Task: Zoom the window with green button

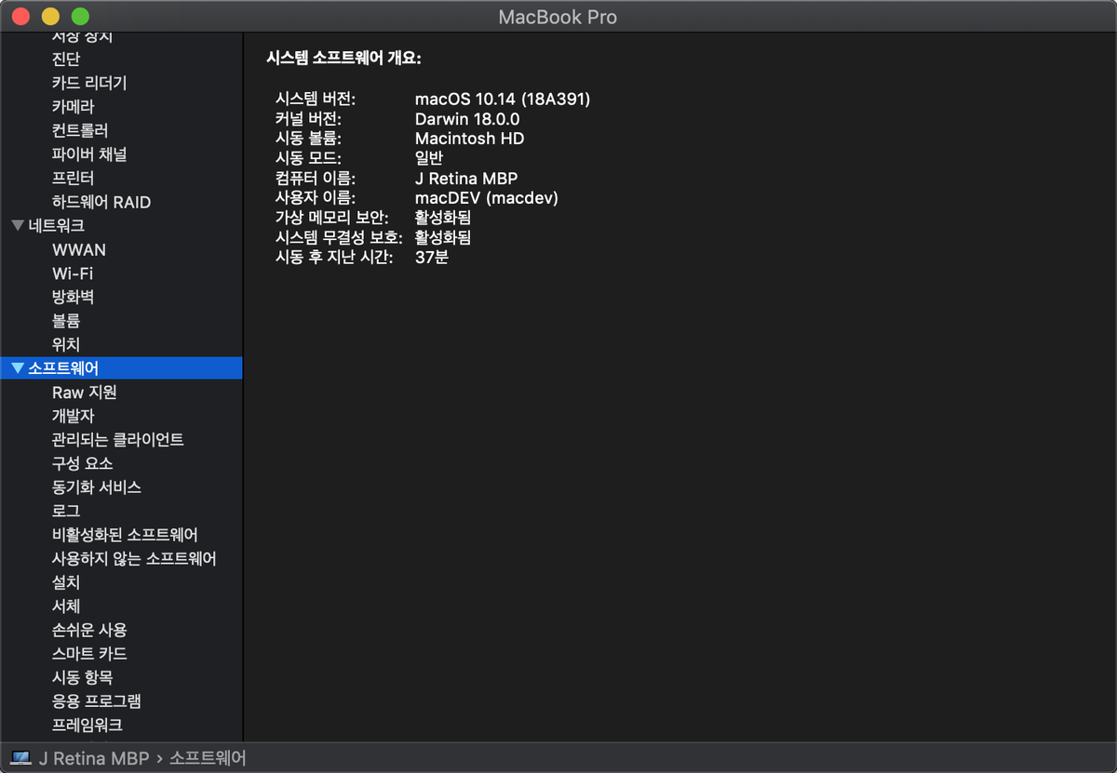Action: (x=80, y=17)
